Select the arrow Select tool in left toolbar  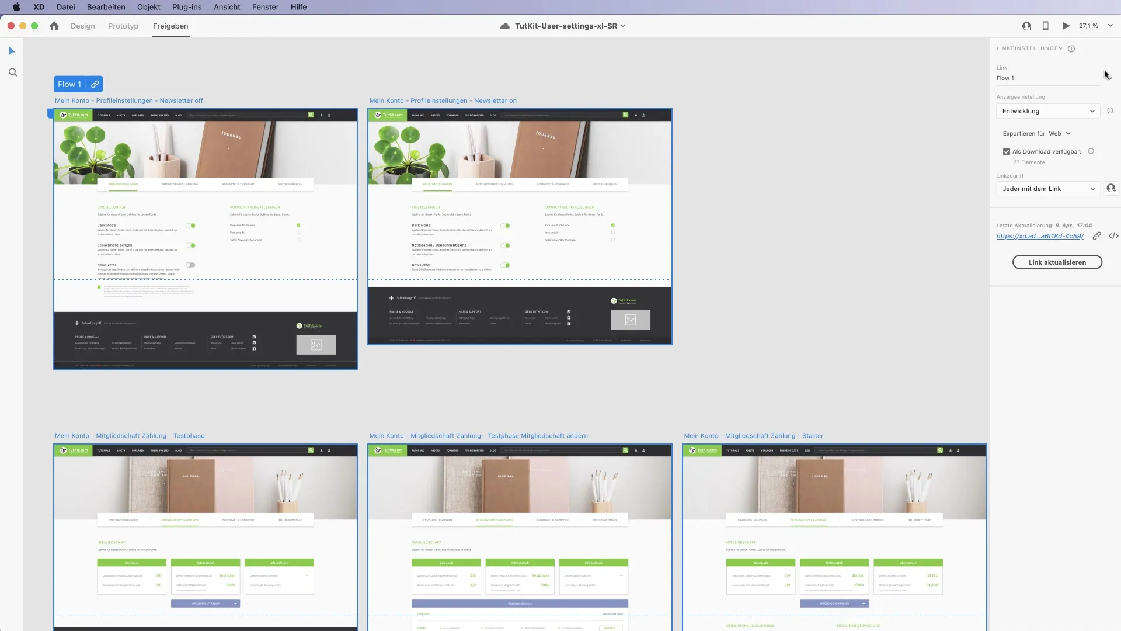(12, 51)
